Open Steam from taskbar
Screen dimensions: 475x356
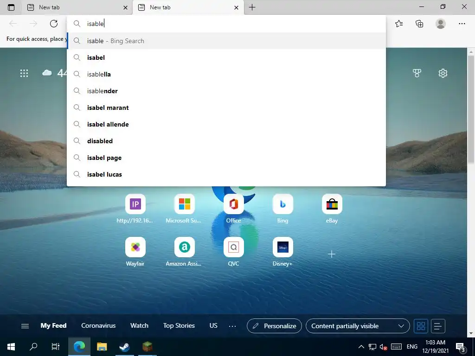click(124, 347)
